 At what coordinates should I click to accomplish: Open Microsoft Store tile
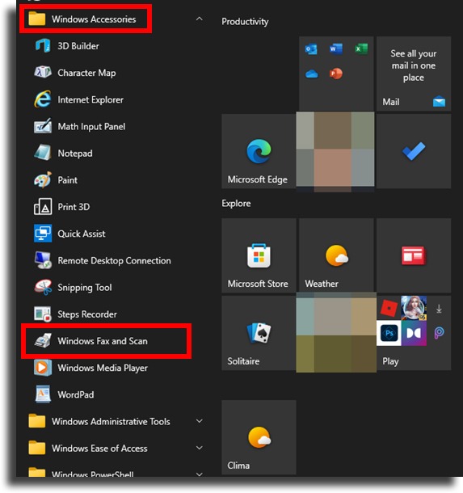(x=259, y=255)
